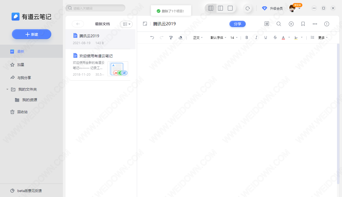Toggle fullscreen editor expand icon
342x197 pixels.
(145, 24)
